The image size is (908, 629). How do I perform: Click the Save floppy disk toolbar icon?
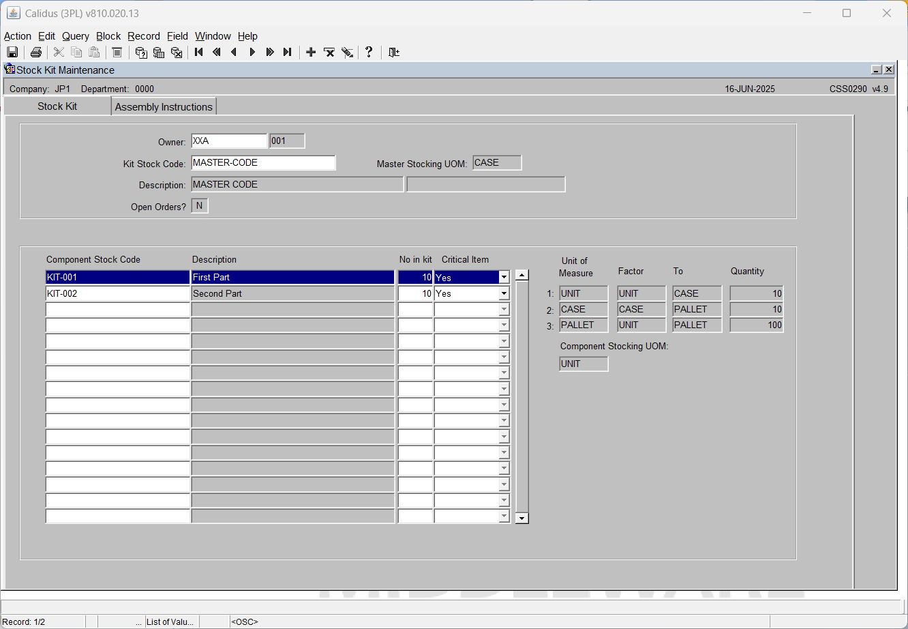click(12, 53)
